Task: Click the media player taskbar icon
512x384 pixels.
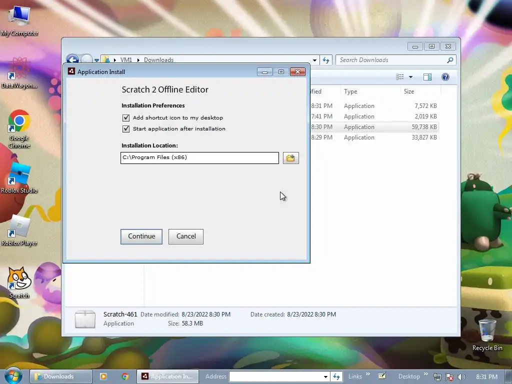Action: pos(103,376)
